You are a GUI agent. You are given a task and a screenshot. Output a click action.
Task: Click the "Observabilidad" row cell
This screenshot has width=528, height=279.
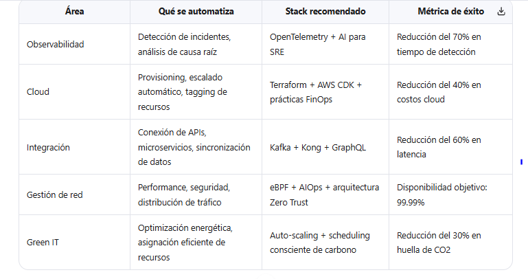[x=56, y=45]
